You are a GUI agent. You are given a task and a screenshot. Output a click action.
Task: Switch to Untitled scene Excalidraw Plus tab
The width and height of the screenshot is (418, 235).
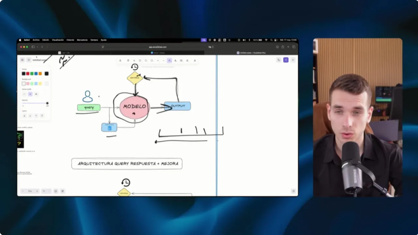251,53
